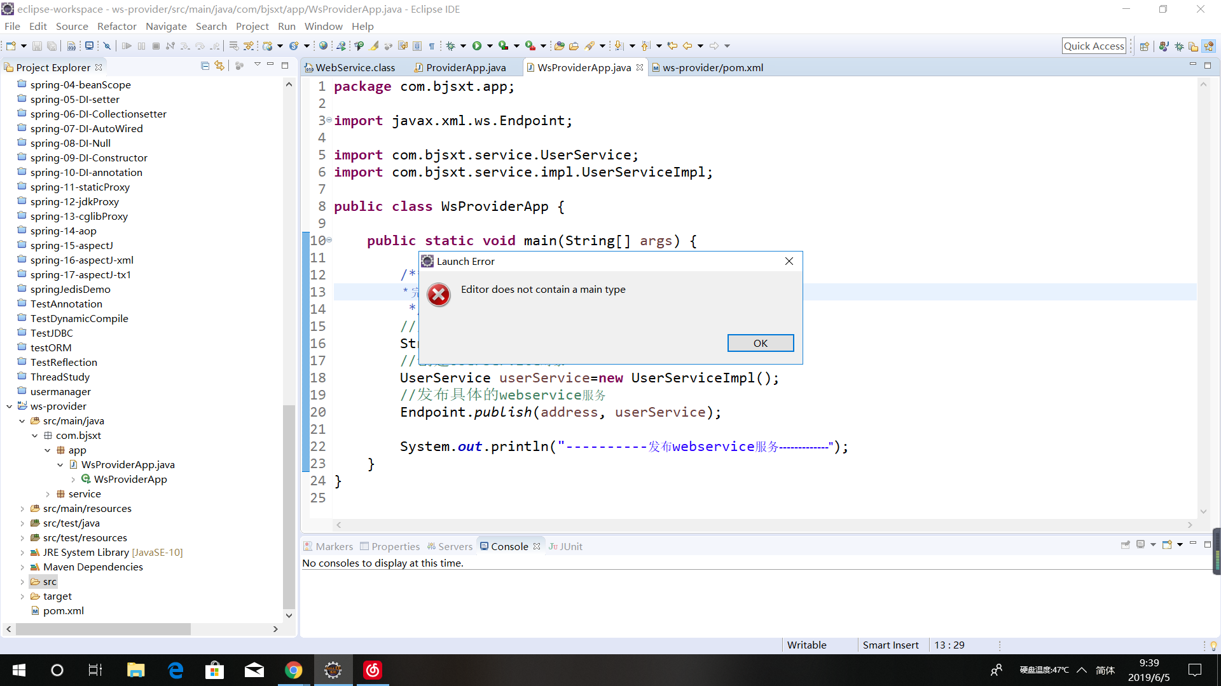The width and height of the screenshot is (1221, 686).
Task: Expand the JRE System Library node
Action: pyautogui.click(x=22, y=553)
